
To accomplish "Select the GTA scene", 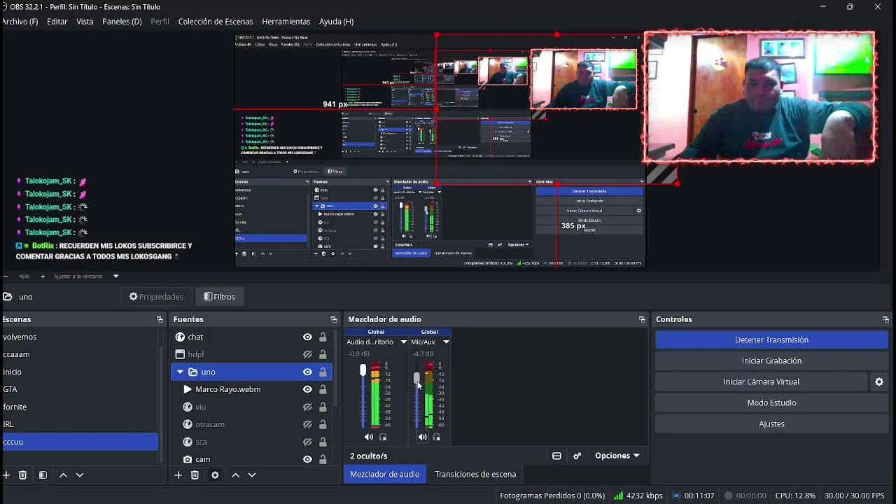I will (x=80, y=389).
